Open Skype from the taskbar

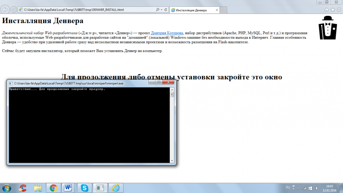tap(84, 187)
